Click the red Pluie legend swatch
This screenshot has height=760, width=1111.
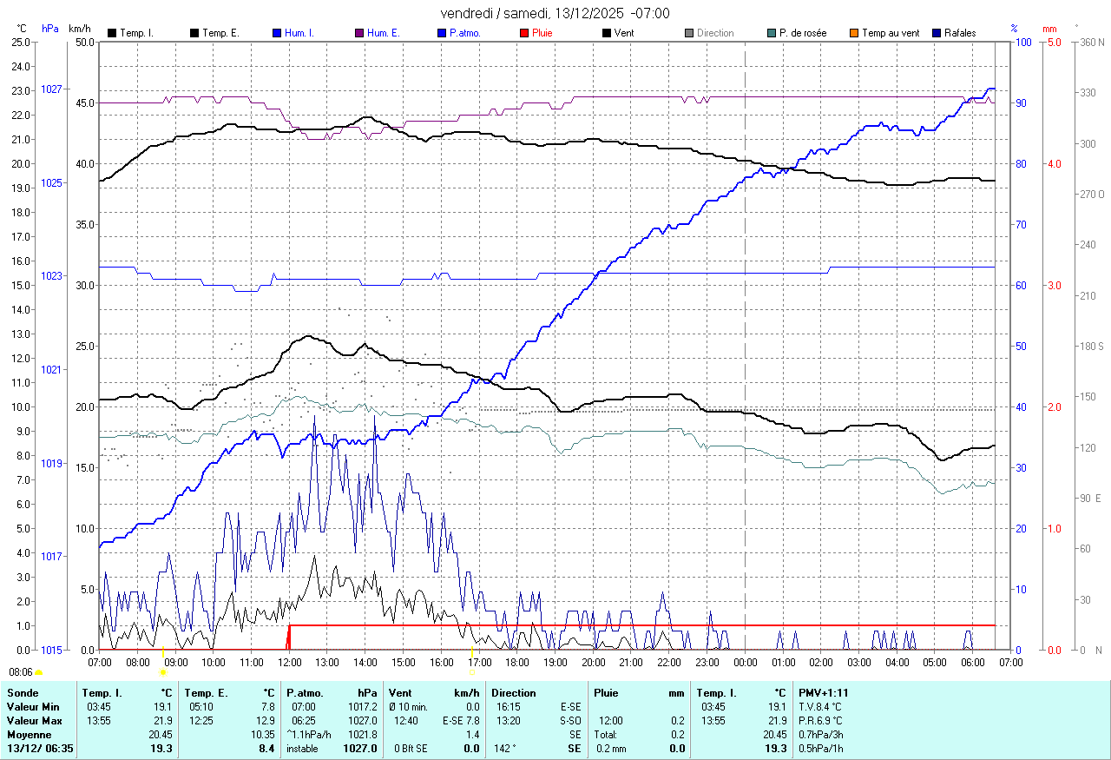[523, 33]
